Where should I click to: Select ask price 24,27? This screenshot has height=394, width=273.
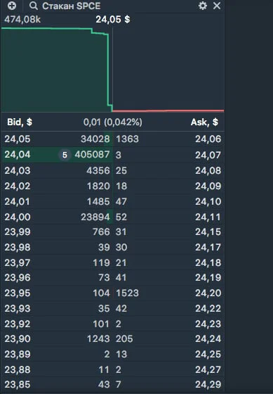tap(208, 370)
